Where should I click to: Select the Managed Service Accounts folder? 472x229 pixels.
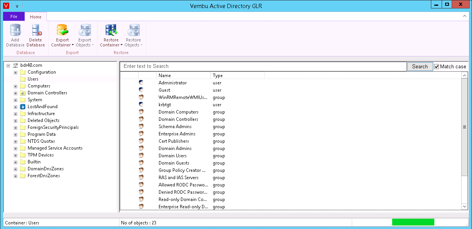[x=55, y=148]
